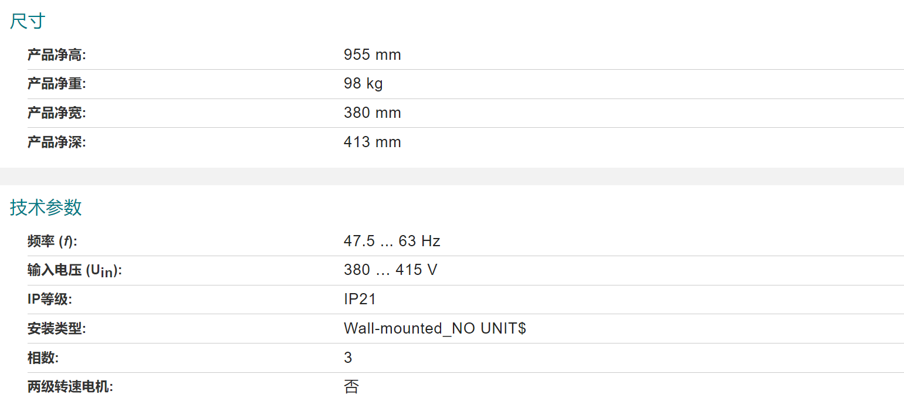Select the 产品净重 label
This screenshot has width=904, height=408.
[56, 84]
